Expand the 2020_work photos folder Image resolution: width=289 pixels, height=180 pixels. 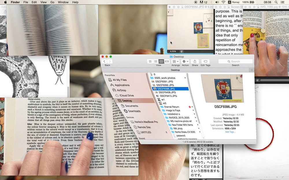pyautogui.click(x=185, y=78)
